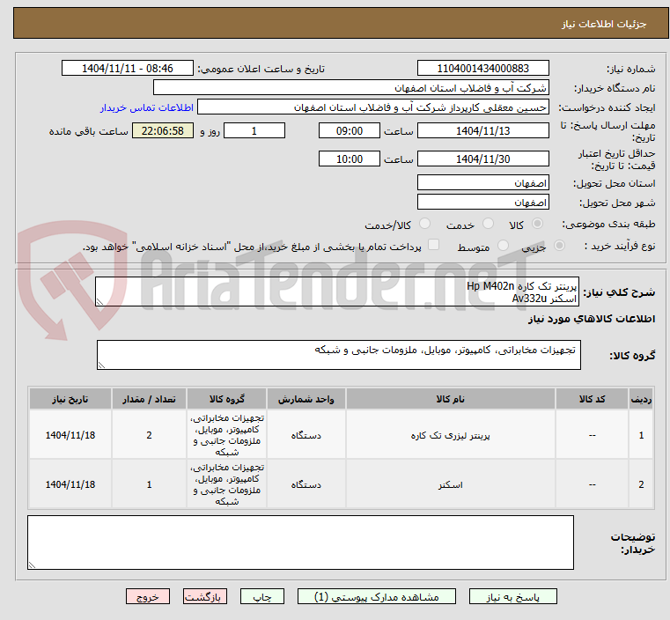Open مشاهده مدارک پیوستی (1) button
The width and height of the screenshot is (670, 620).
(377, 596)
